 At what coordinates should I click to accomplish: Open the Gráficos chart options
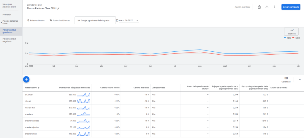[x=291, y=31]
